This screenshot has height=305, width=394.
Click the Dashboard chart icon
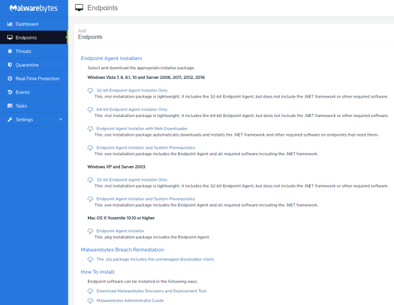tap(10, 24)
